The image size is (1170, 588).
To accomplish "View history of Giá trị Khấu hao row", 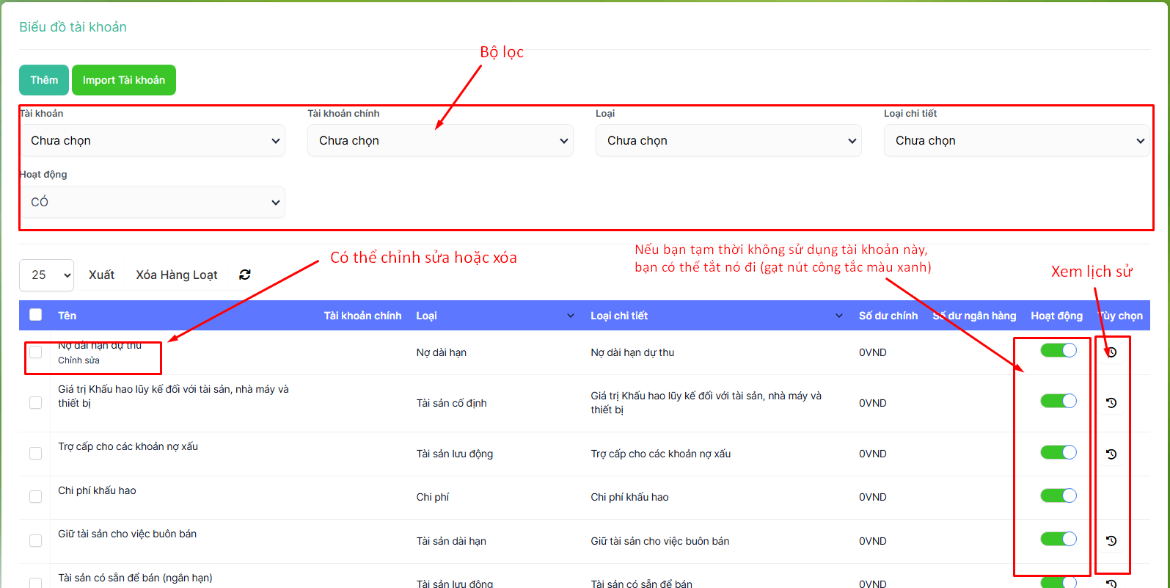I will [x=1111, y=403].
